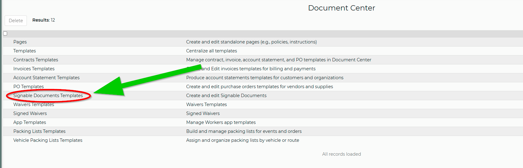Screen dimensions: 523x168
Task: Click 'Create and edit Signable Documents' description
Action: [x=226, y=96]
